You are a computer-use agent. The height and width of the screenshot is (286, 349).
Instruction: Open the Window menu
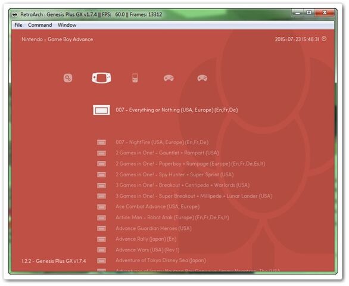pyautogui.click(x=67, y=25)
